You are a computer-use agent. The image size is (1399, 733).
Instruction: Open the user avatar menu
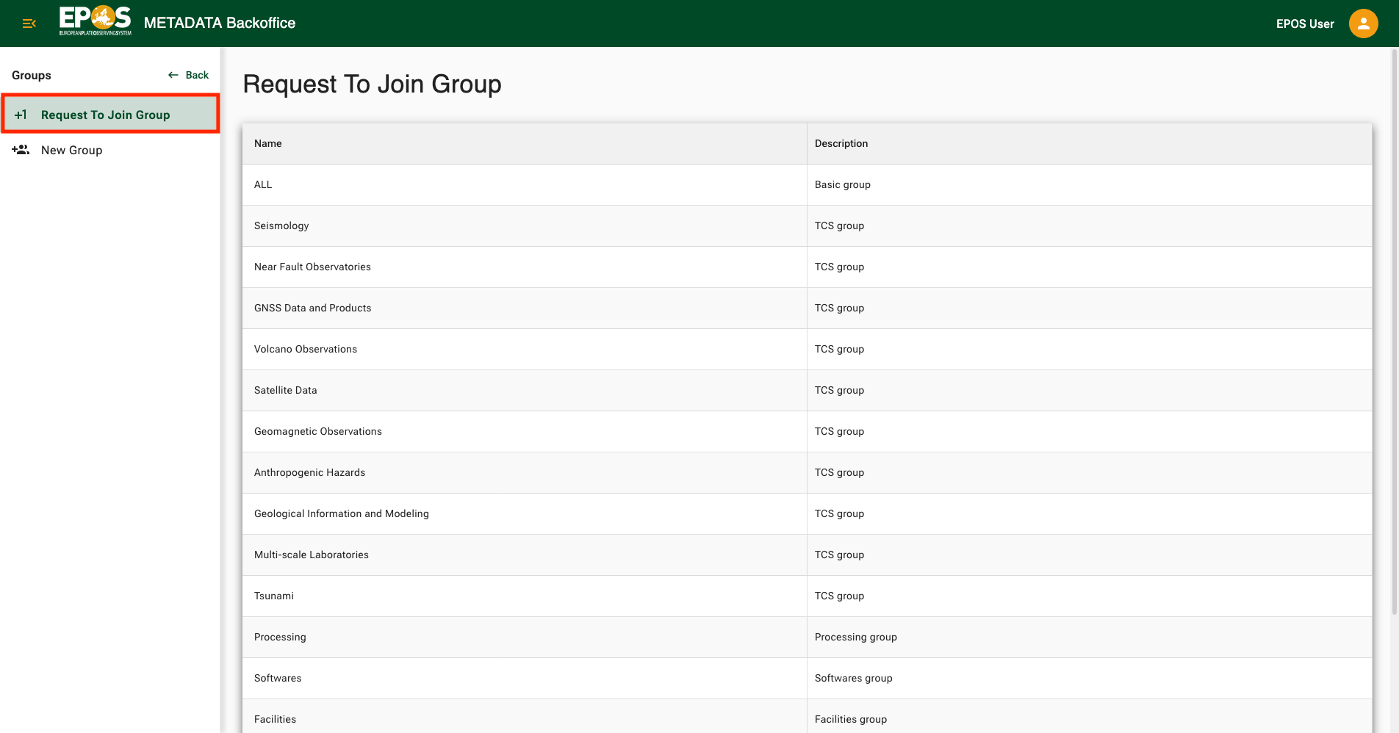point(1363,23)
